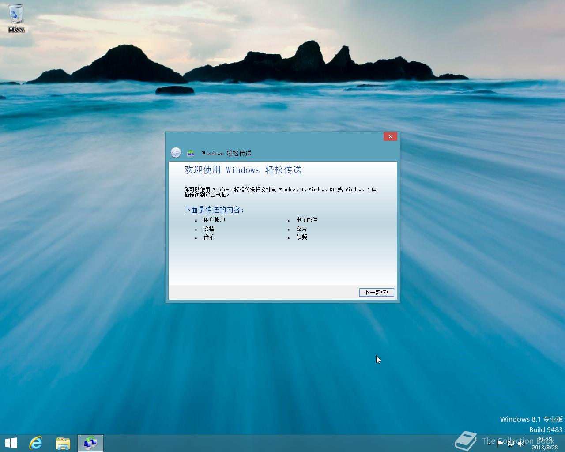Click the 音乐 list item

pyautogui.click(x=209, y=237)
